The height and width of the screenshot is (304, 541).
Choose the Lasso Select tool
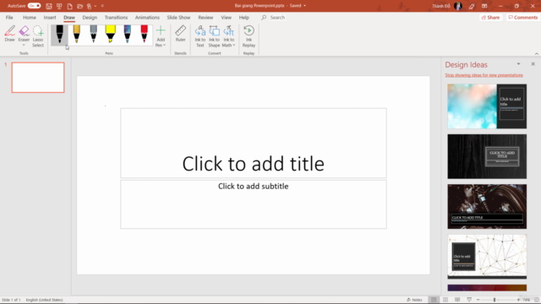(38, 36)
